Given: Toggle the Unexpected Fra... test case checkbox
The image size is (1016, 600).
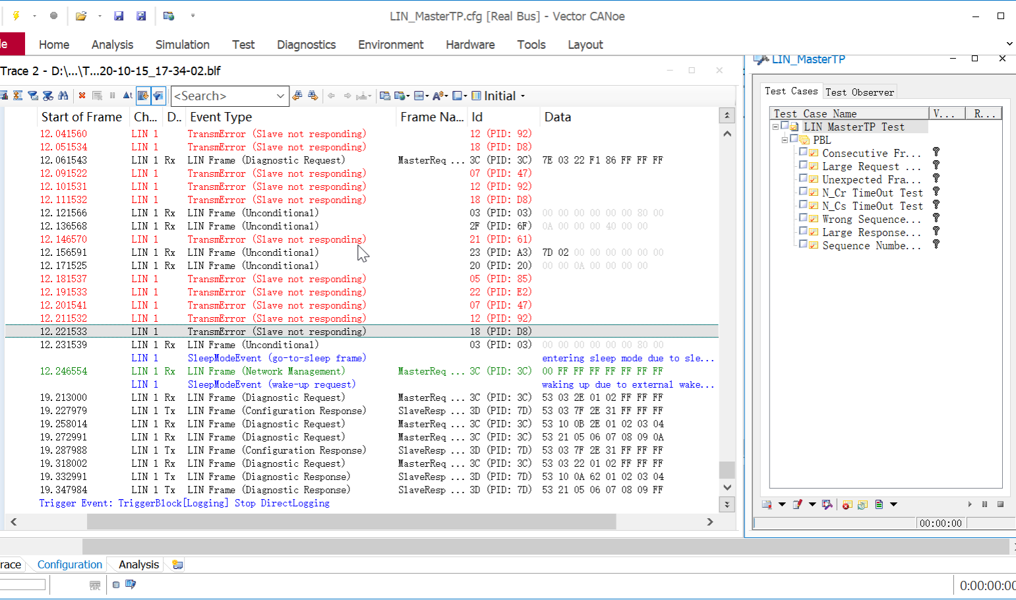Looking at the screenshot, I should coord(803,178).
